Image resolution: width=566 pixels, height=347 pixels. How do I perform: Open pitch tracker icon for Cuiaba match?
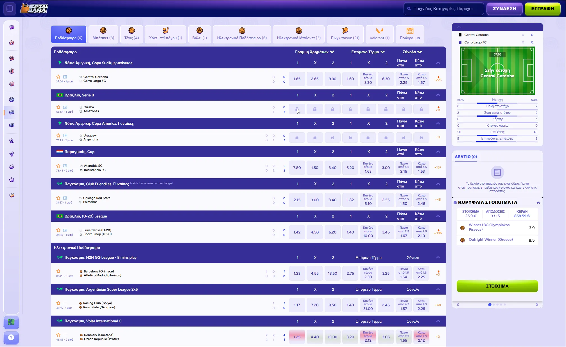tap(65, 107)
